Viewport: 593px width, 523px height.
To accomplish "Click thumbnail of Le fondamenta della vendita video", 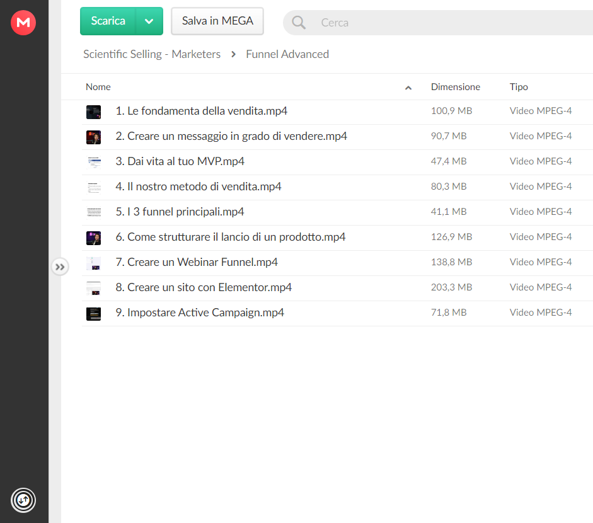I will pos(93,112).
